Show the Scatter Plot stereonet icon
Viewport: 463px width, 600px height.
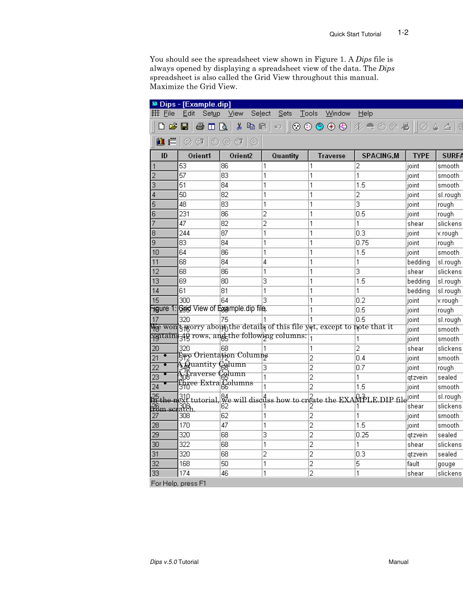(308, 126)
